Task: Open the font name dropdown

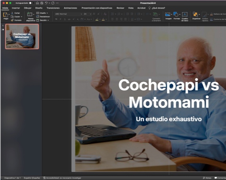Action: pyautogui.click(x=81, y=14)
